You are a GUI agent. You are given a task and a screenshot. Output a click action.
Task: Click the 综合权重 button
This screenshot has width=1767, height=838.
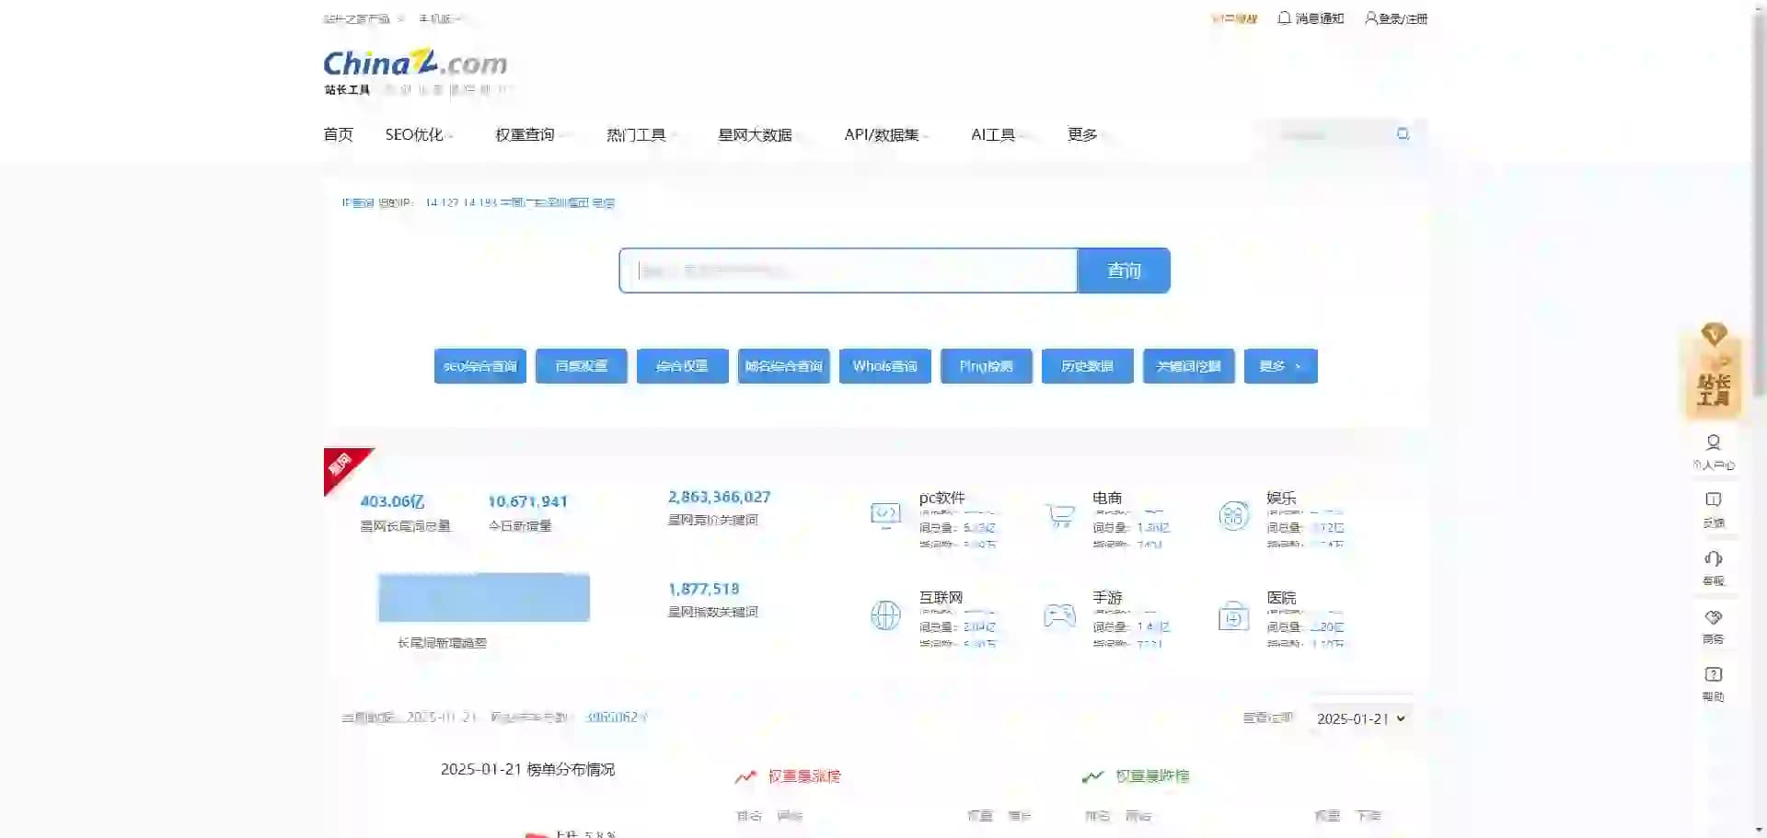click(x=683, y=366)
